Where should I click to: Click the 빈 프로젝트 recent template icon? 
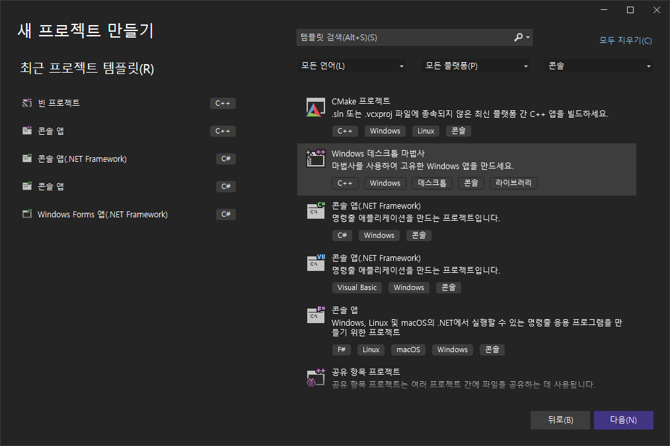pyautogui.click(x=27, y=103)
